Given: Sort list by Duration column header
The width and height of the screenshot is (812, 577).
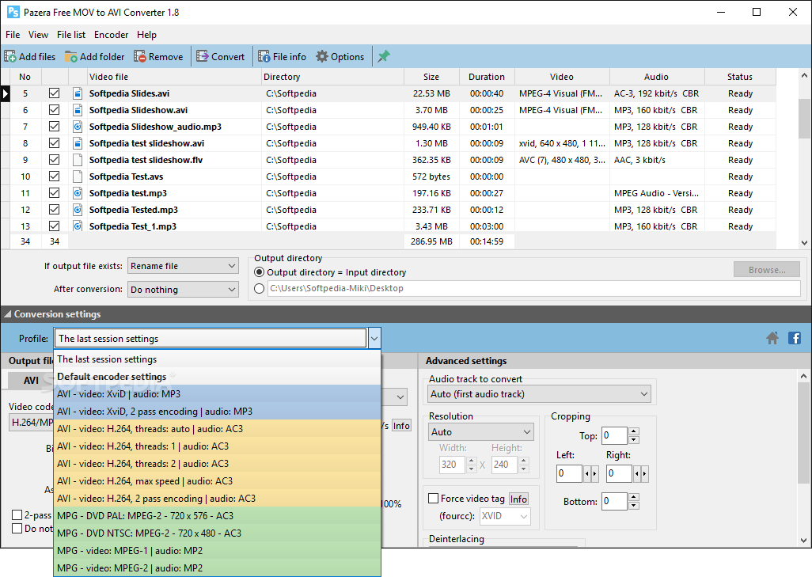Looking at the screenshot, I should 487,77.
